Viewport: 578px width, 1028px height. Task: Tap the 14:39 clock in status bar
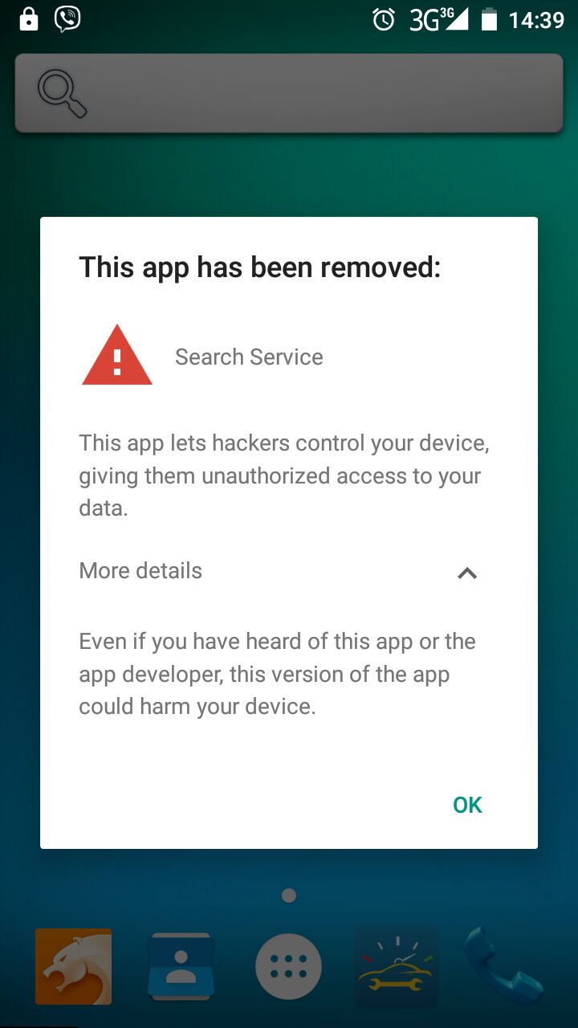[537, 19]
